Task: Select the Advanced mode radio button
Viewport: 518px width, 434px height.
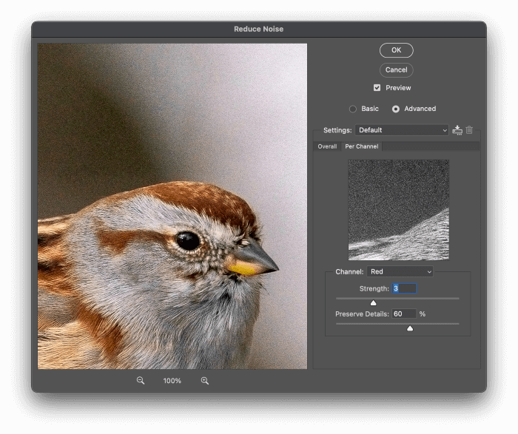Action: [x=396, y=109]
